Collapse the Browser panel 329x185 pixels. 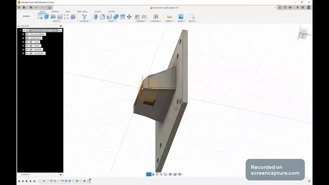pyautogui.click(x=19, y=26)
